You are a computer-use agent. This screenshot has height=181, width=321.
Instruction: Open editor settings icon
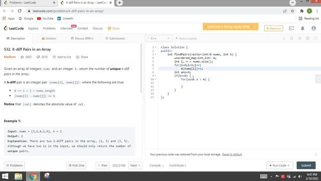tap(307, 38)
